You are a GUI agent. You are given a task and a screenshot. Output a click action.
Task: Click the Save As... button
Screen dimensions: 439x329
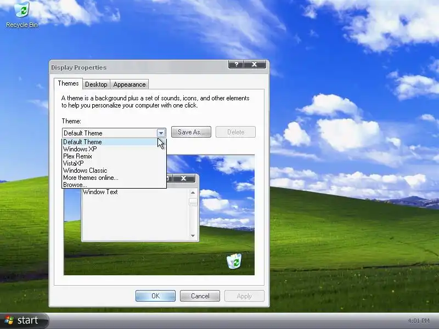point(191,132)
